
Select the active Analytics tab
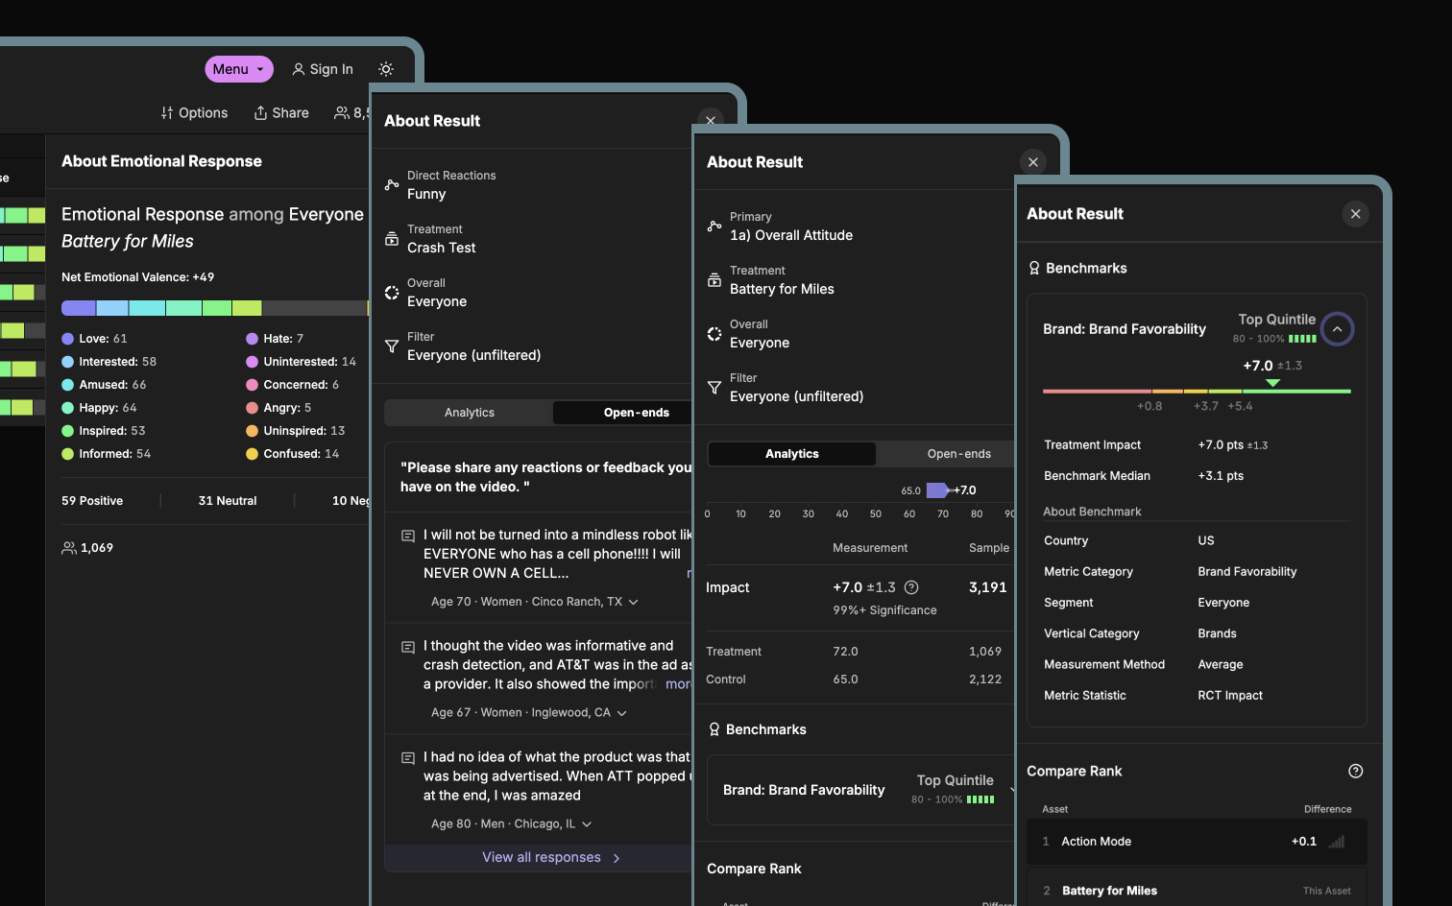791,454
